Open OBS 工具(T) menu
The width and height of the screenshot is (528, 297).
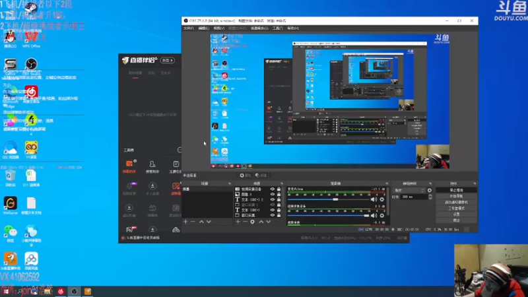(x=278, y=28)
